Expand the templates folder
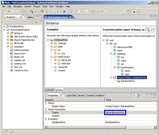159x135 pixels. click(8, 47)
